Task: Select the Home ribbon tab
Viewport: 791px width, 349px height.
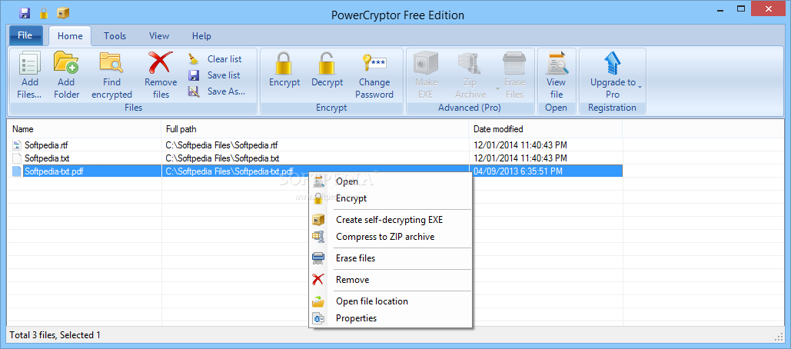Action: click(70, 36)
